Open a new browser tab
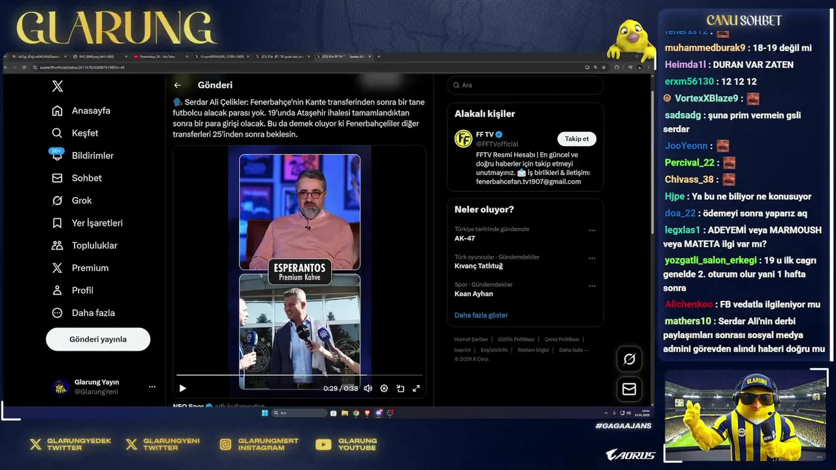Image resolution: width=836 pixels, height=470 pixels. pyautogui.click(x=379, y=57)
